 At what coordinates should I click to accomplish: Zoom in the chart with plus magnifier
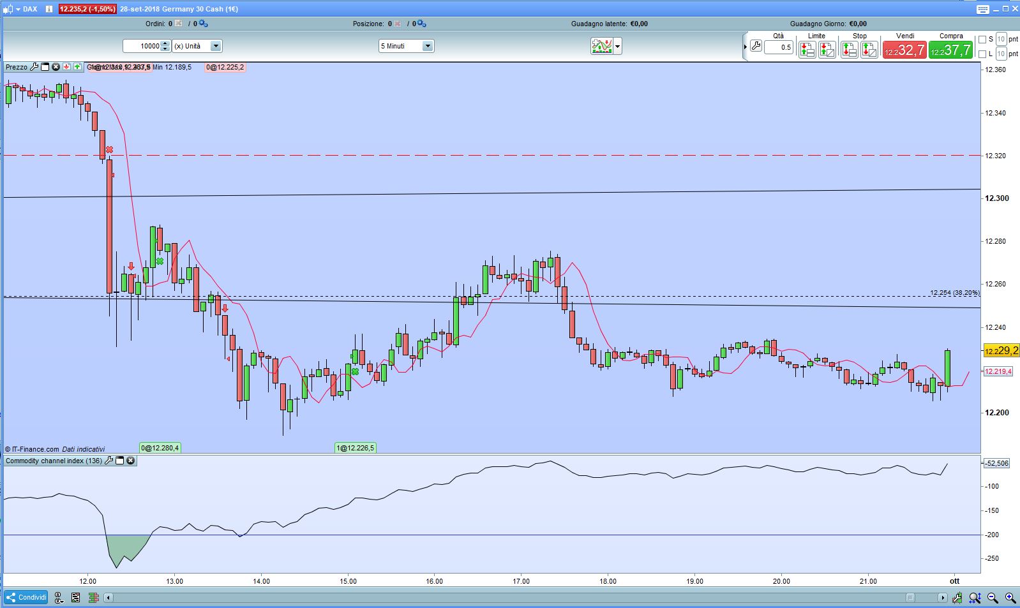(x=1010, y=598)
